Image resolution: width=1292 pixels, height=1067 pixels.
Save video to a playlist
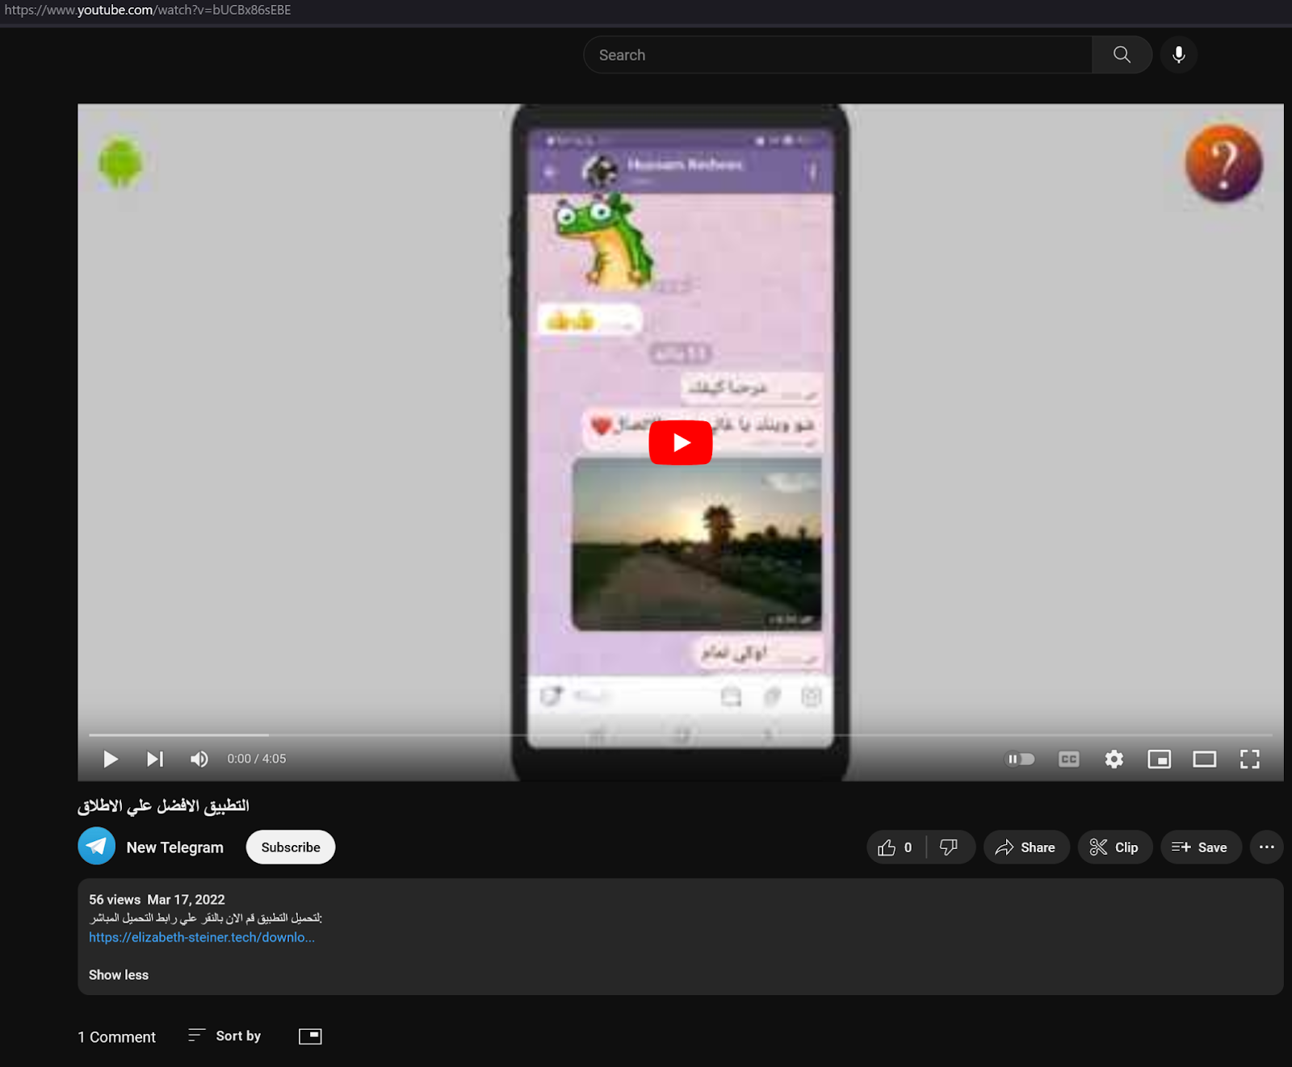(1201, 847)
